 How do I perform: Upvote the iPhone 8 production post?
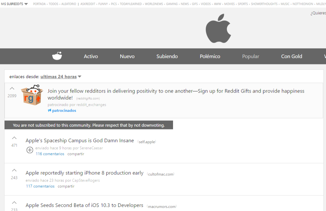click(x=14, y=170)
